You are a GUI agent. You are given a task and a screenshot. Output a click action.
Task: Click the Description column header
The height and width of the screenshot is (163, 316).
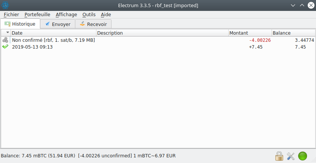[162, 33]
